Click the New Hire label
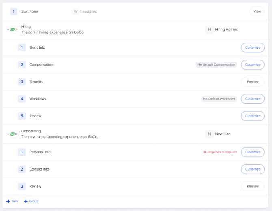The height and width of the screenshot is (211, 272). (x=222, y=134)
